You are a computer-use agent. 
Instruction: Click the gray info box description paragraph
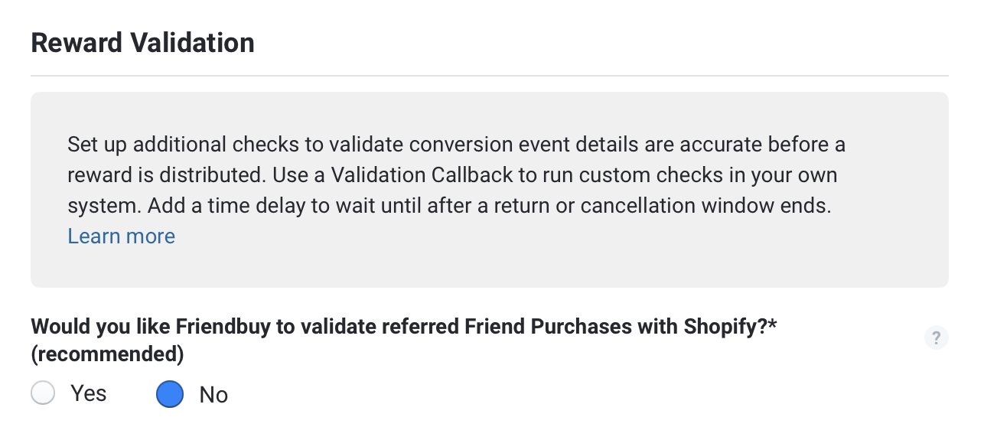(457, 190)
